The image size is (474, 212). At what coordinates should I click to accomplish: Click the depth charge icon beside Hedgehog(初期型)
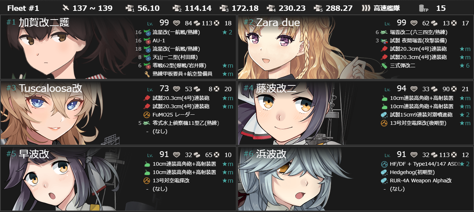[384, 172]
